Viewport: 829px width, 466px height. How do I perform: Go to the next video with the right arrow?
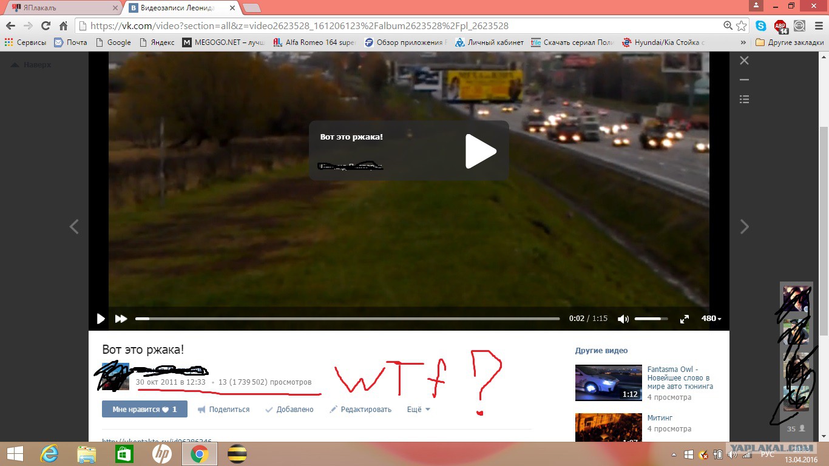point(745,227)
